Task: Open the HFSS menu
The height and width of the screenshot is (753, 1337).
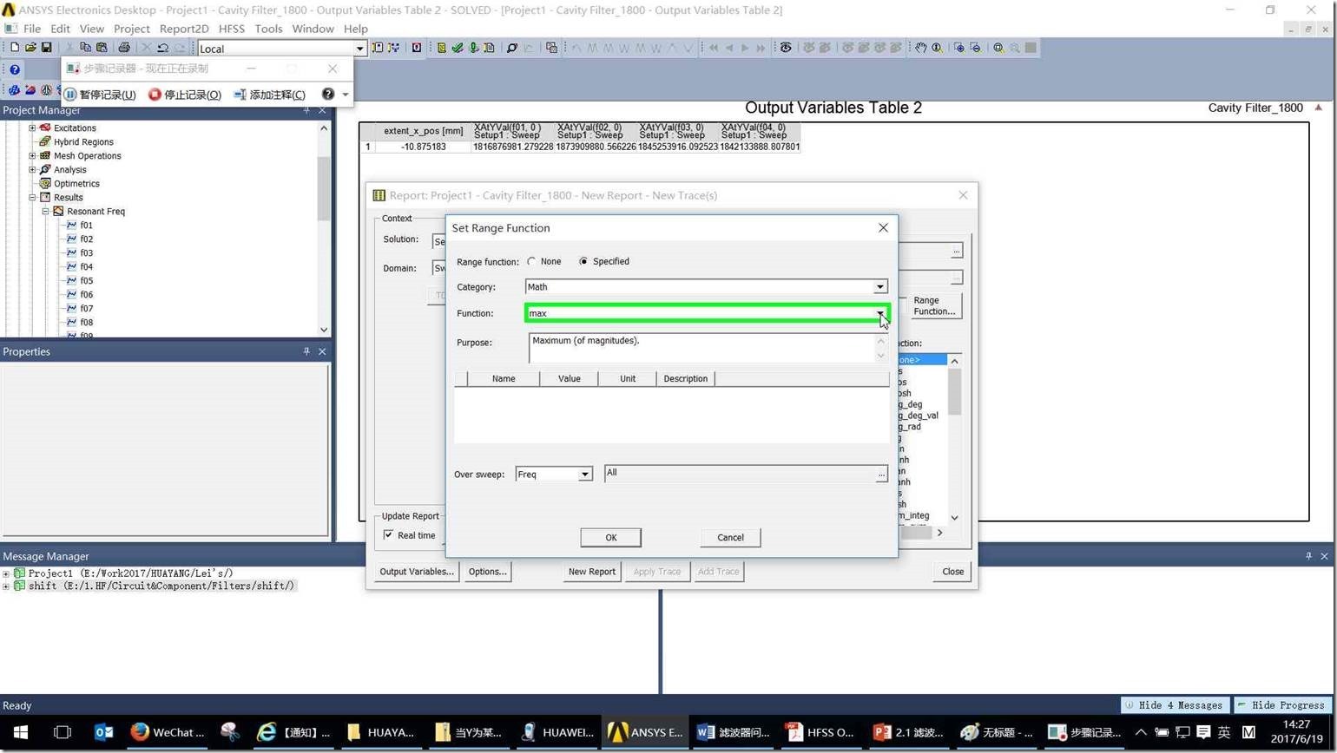Action: click(232, 29)
